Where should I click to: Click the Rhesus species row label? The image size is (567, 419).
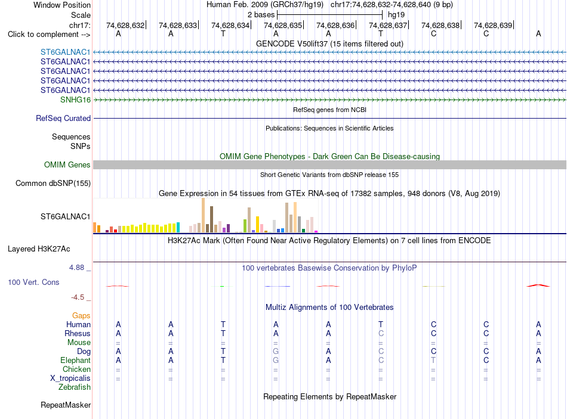click(x=78, y=333)
